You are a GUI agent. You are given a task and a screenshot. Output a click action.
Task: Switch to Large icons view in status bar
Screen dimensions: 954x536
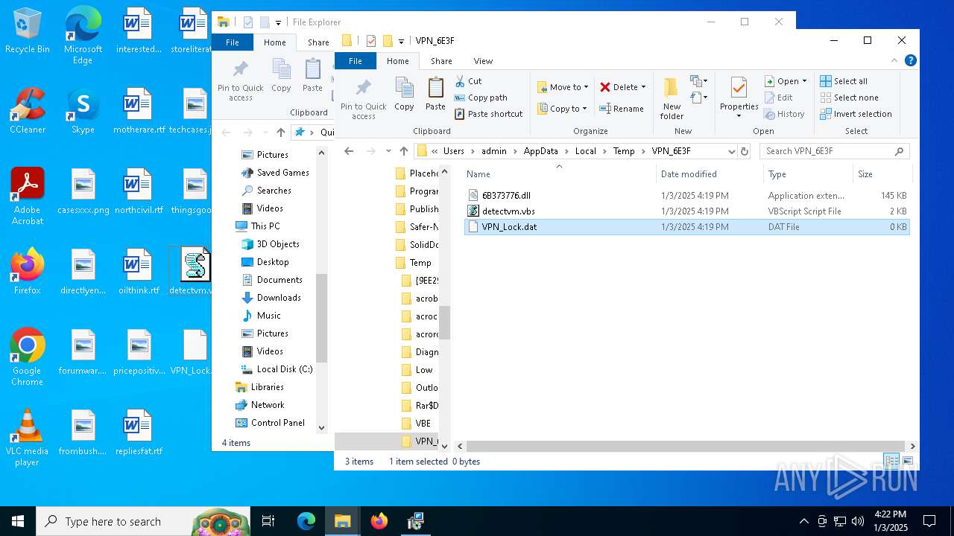pyautogui.click(x=908, y=462)
